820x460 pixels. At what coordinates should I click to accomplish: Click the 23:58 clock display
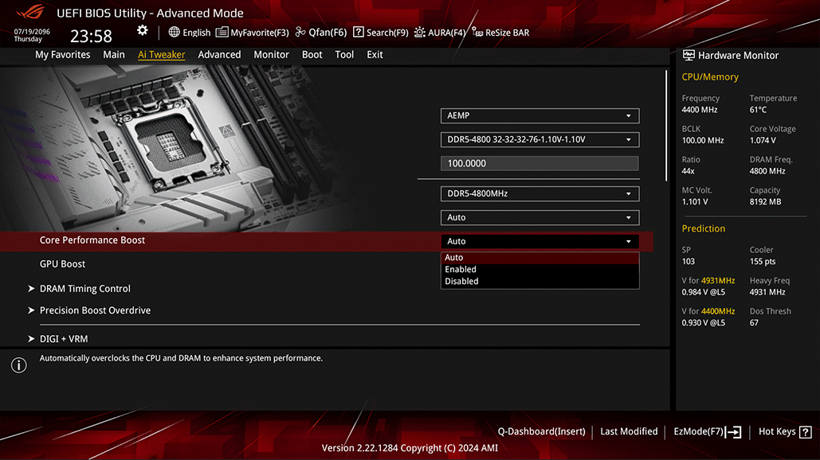coord(91,36)
